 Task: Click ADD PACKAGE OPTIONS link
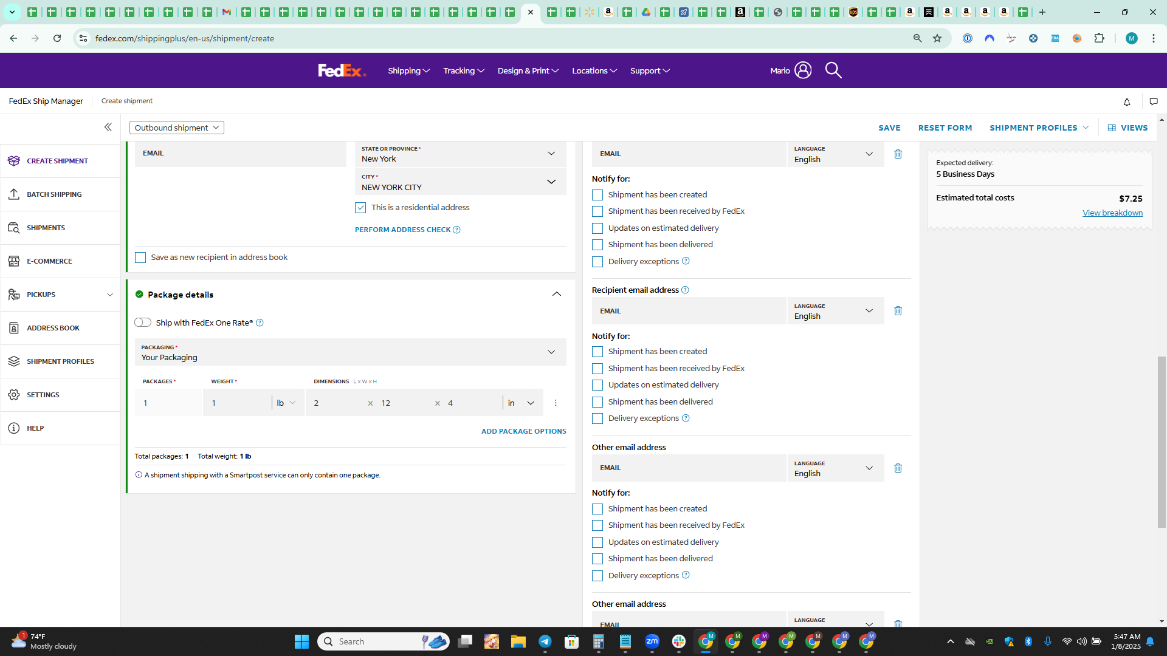(x=524, y=431)
